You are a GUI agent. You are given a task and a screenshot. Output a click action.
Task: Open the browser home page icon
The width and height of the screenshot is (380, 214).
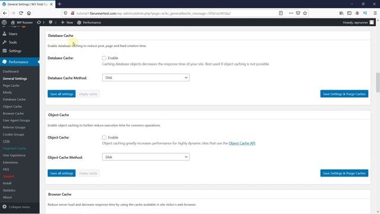coord(29,13)
